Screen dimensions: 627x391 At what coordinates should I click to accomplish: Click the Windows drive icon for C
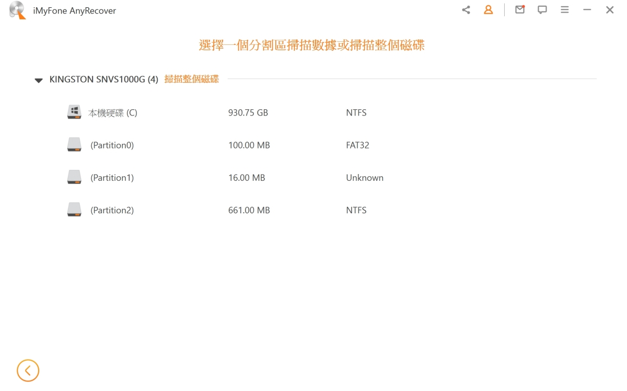74,112
